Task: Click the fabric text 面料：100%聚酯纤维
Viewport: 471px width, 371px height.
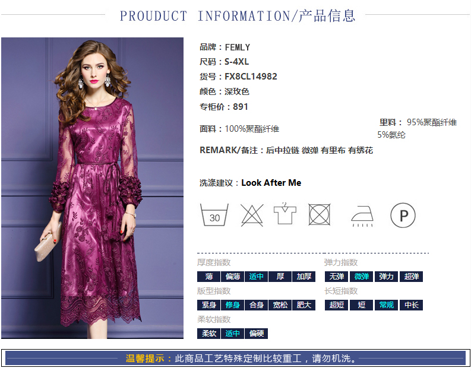Action: [x=239, y=129]
